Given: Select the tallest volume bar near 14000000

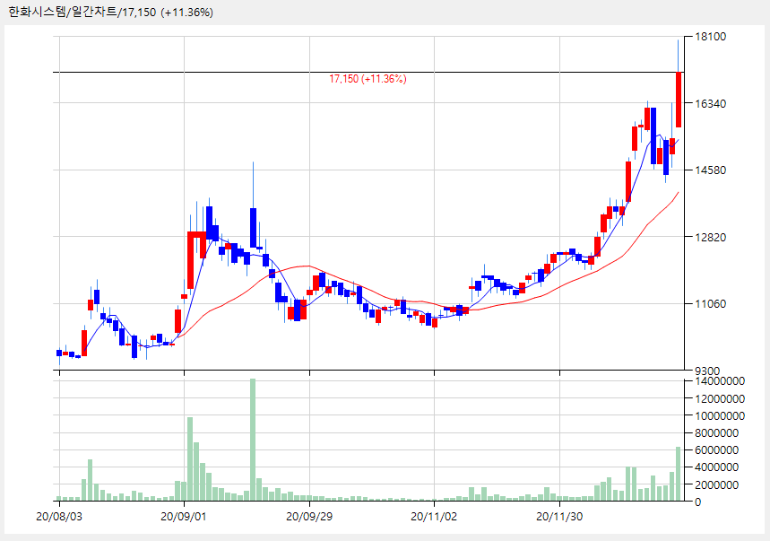Looking at the screenshot, I should (x=253, y=440).
